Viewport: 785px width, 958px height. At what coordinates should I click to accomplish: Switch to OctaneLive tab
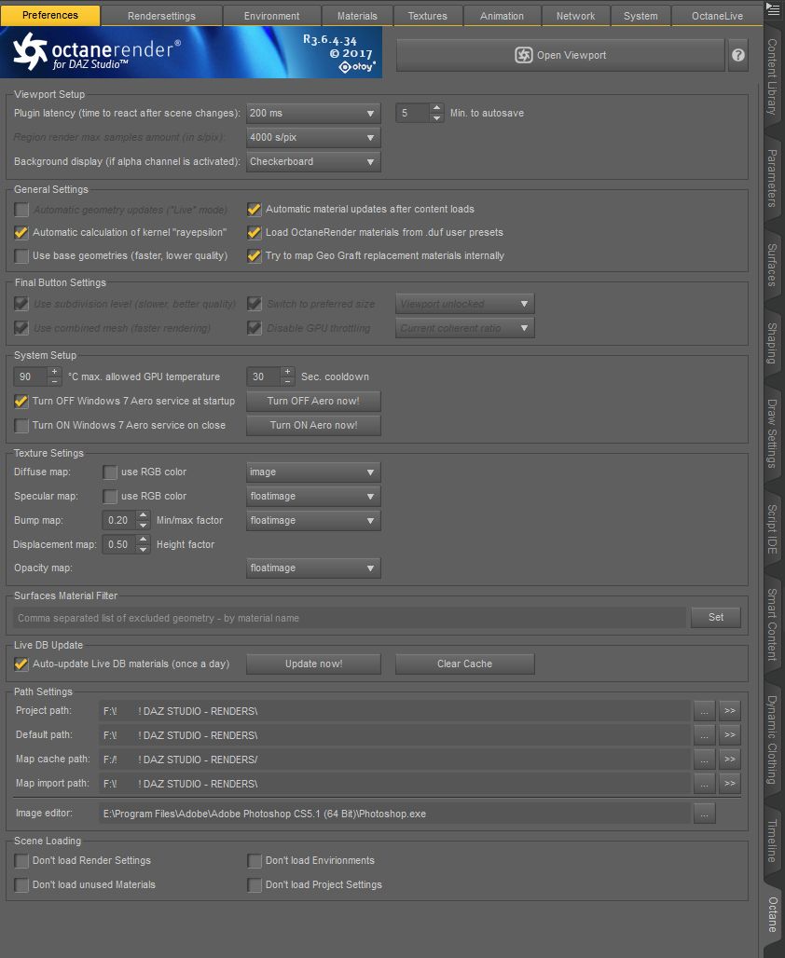point(717,16)
